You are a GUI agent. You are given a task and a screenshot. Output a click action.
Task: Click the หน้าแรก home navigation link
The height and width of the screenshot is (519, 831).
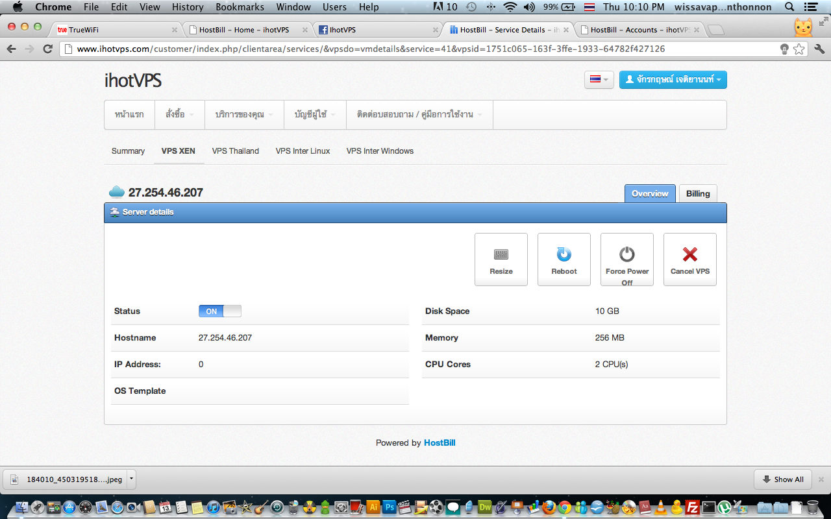pyautogui.click(x=129, y=115)
